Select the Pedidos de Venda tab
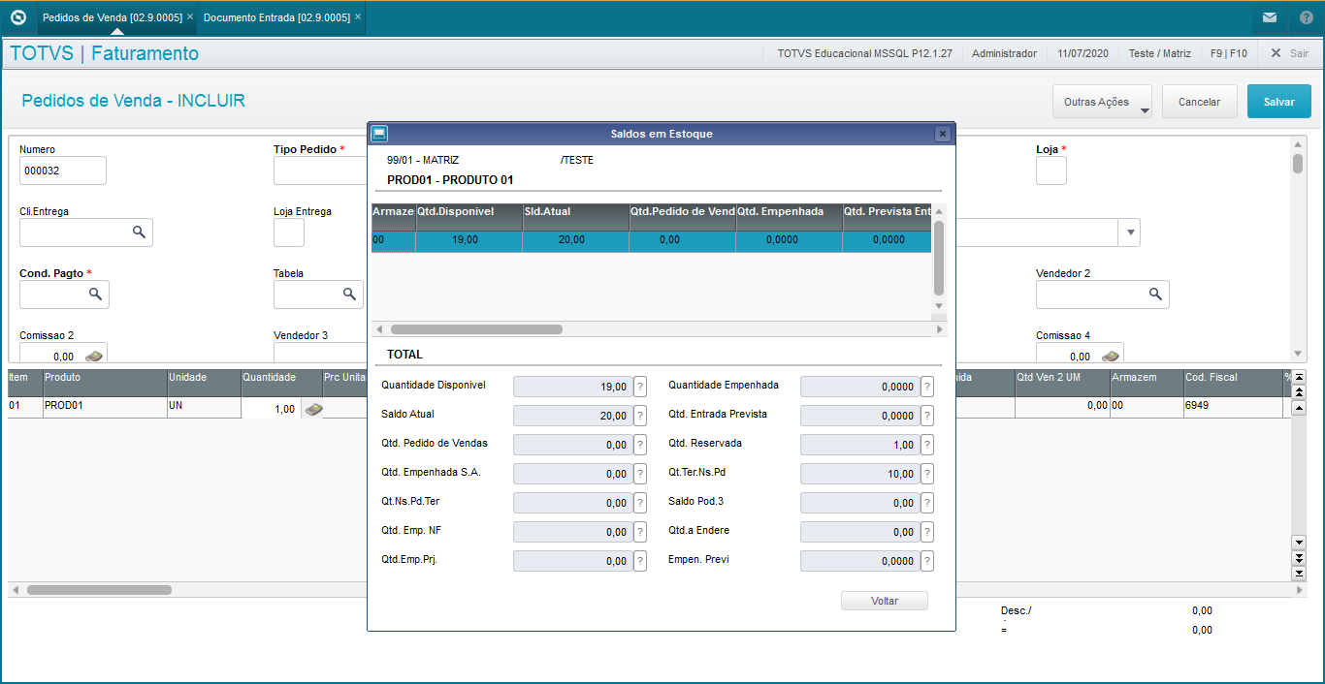Image resolution: width=1325 pixels, height=684 pixels. tap(112, 17)
